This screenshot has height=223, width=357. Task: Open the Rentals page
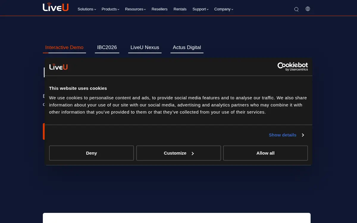[180, 9]
